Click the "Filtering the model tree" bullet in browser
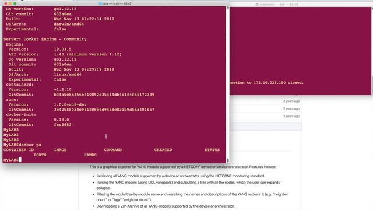The image size is (373, 210). (192, 197)
